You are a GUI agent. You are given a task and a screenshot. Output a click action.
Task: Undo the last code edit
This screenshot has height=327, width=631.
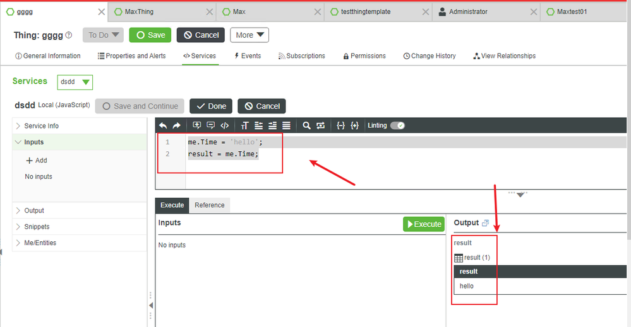(x=163, y=125)
